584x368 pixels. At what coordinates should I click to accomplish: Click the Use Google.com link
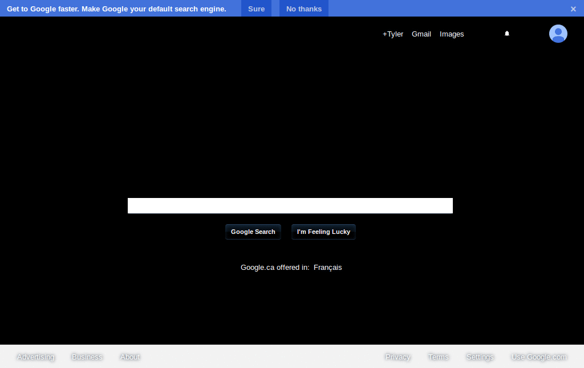[539, 357]
